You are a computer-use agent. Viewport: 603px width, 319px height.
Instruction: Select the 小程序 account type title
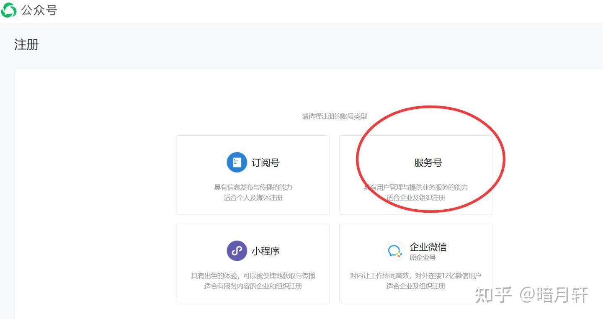[x=265, y=251]
